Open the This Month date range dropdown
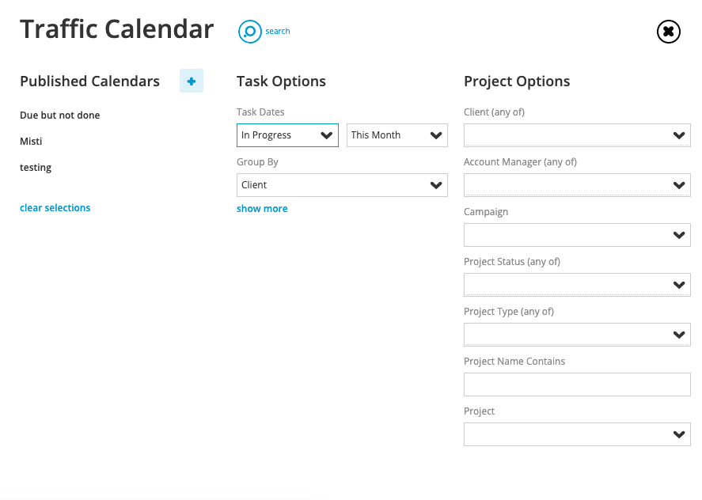 pos(397,135)
